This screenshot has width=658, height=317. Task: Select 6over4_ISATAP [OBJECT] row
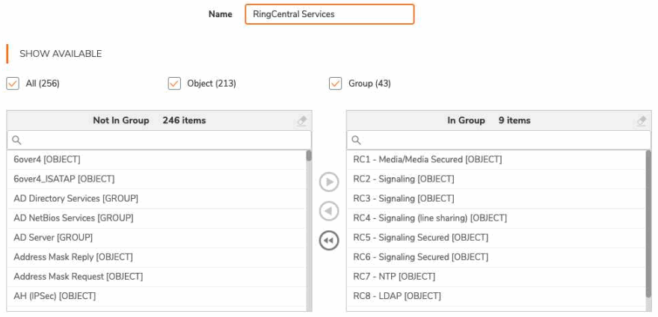click(x=156, y=179)
